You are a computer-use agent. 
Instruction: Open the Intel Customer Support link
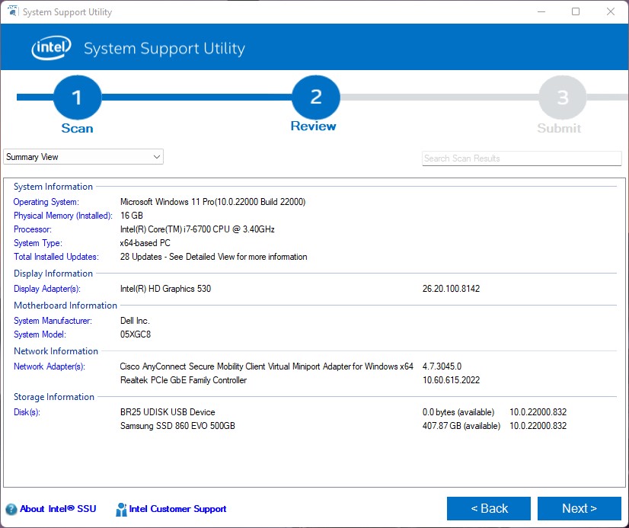coord(177,509)
